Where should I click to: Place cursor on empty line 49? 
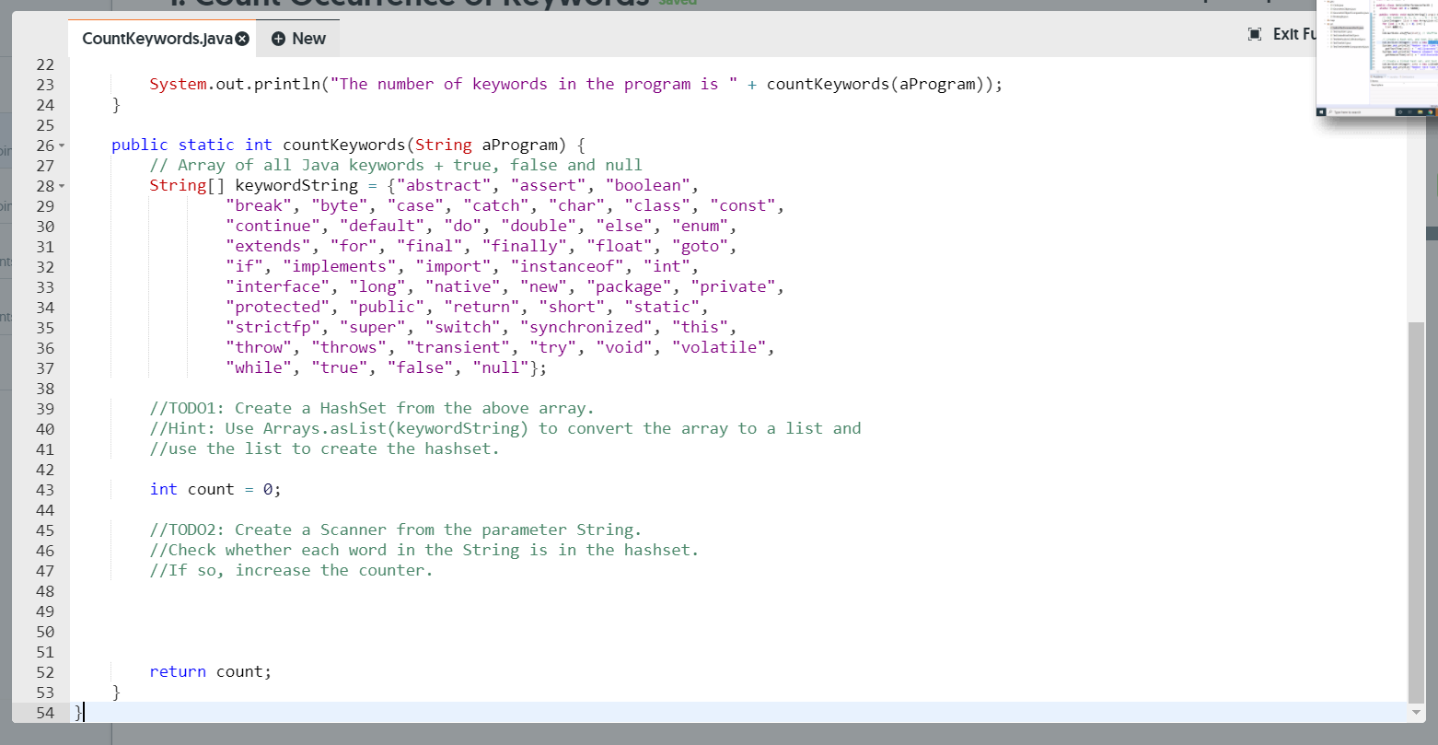pos(736,611)
